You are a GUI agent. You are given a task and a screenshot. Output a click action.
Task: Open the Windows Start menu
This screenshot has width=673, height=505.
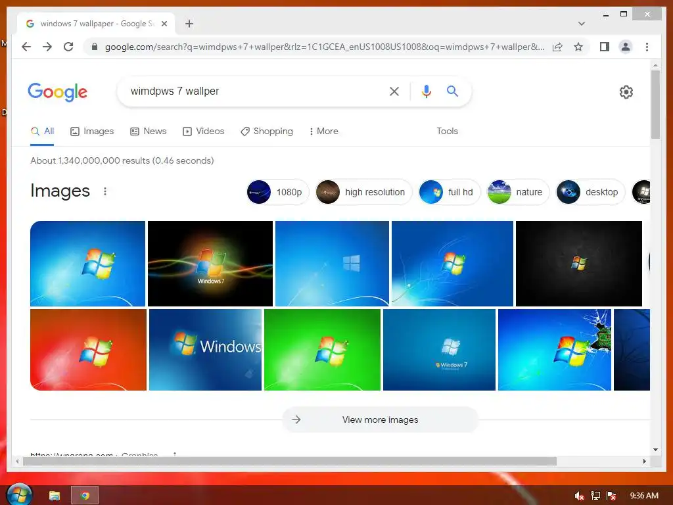[19, 494]
